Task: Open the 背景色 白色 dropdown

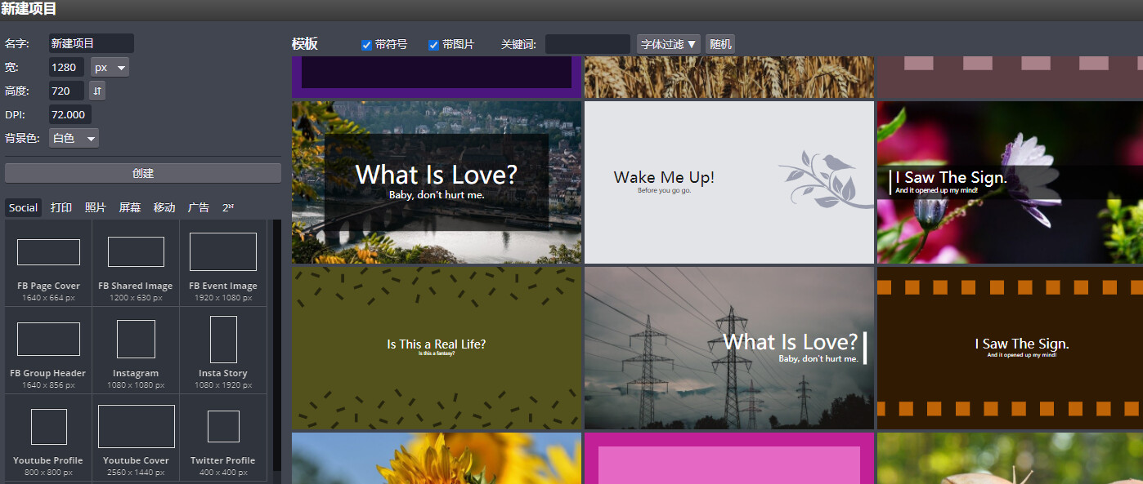Action: [x=74, y=138]
